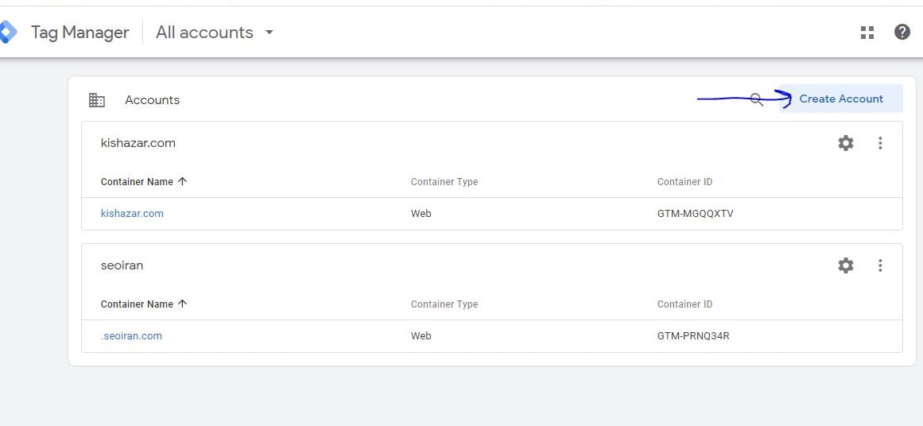The image size is (923, 426).
Task: Open the help question mark icon
Action: 902,32
